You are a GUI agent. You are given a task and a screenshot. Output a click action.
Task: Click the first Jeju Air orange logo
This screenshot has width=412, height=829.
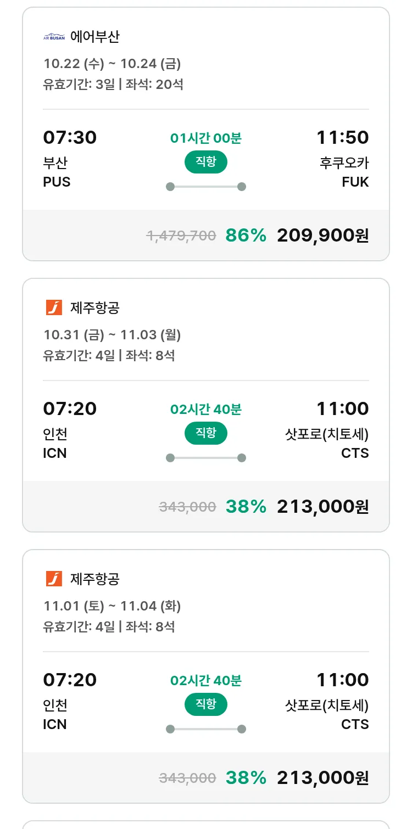point(54,307)
